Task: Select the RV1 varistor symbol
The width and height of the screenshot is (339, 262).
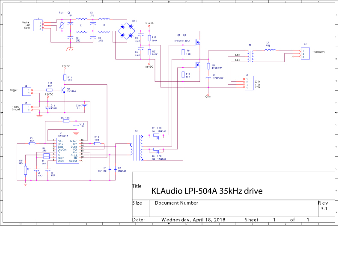Action: [x=62, y=26]
